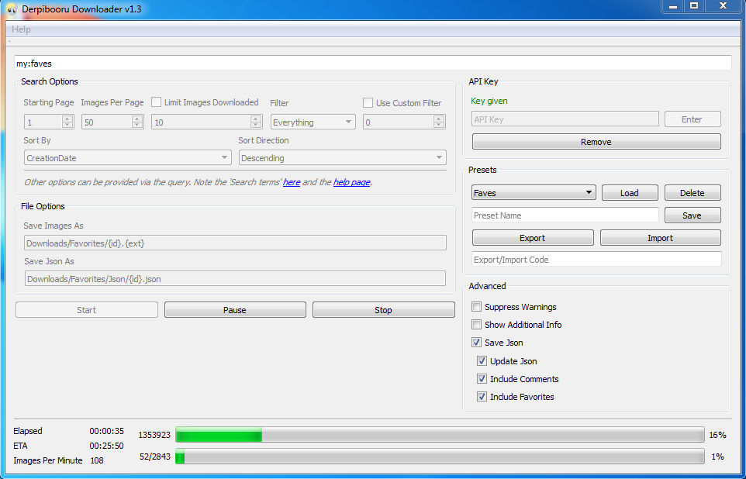Click the my:faves search query field

pos(372,64)
